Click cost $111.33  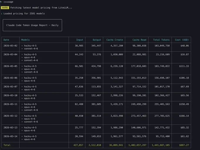[184, 66]
